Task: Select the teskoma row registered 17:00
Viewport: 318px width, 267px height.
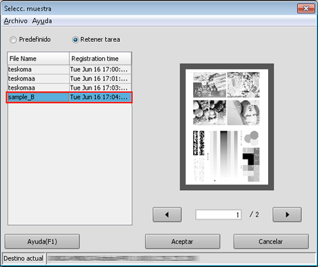Action: [x=70, y=70]
